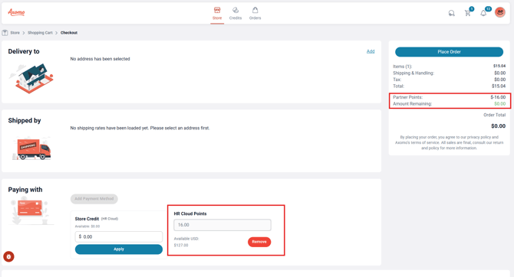The height and width of the screenshot is (277, 514).
Task: Open the notifications bell
Action: 483,13
